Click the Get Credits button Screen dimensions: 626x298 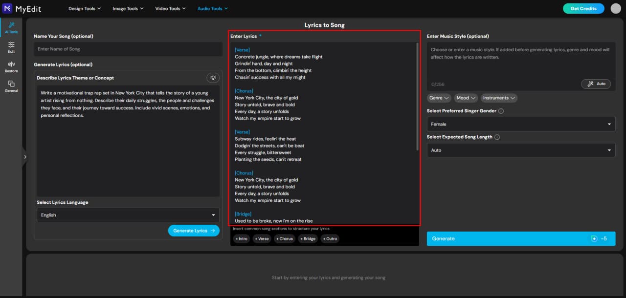tap(583, 8)
